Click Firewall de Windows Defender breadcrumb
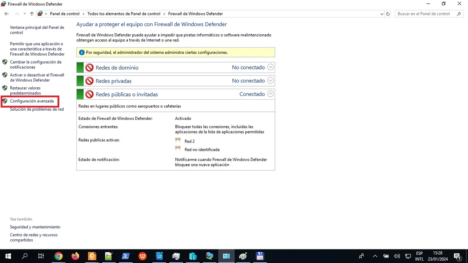This screenshot has width=468, height=263. [196, 14]
